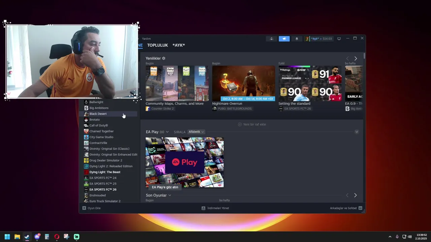Click Yeni bir raf ekle
Screen dimensions: 431x242
click(252, 124)
